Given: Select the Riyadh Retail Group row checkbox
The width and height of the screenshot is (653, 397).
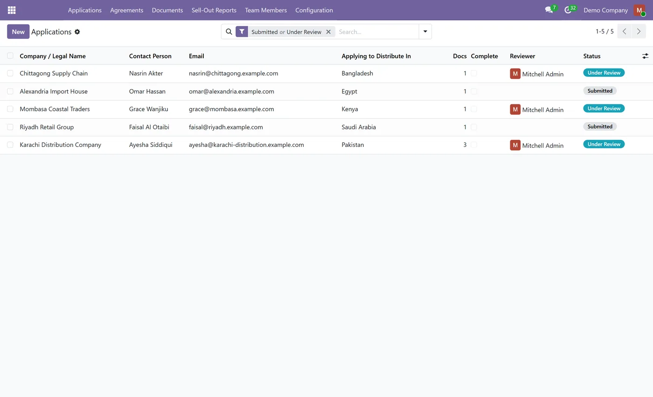Looking at the screenshot, I should pos(10,127).
